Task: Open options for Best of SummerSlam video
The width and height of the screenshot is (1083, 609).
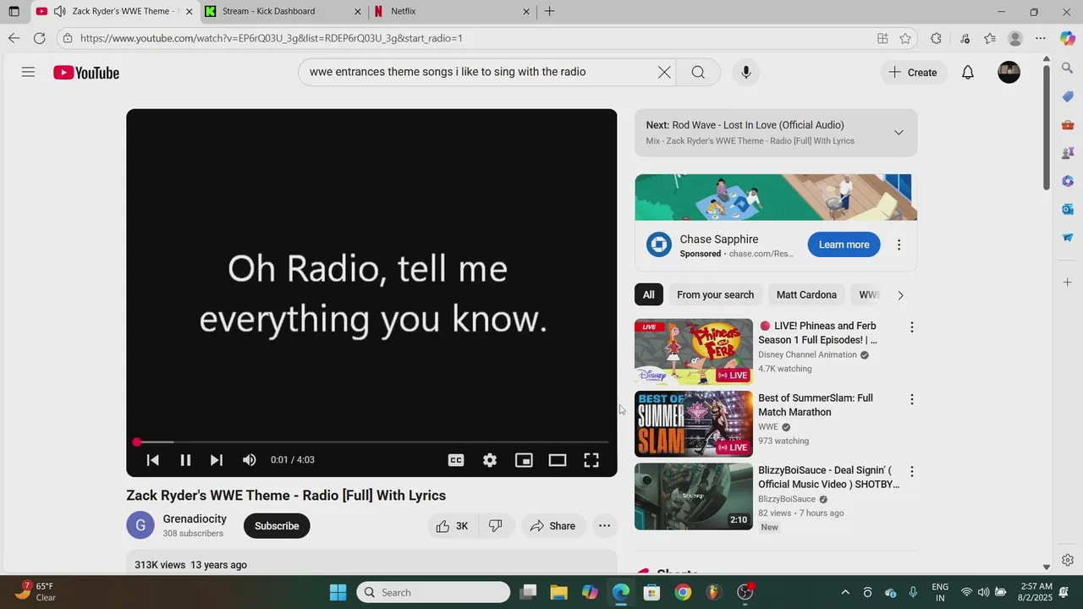Action: coord(911,399)
